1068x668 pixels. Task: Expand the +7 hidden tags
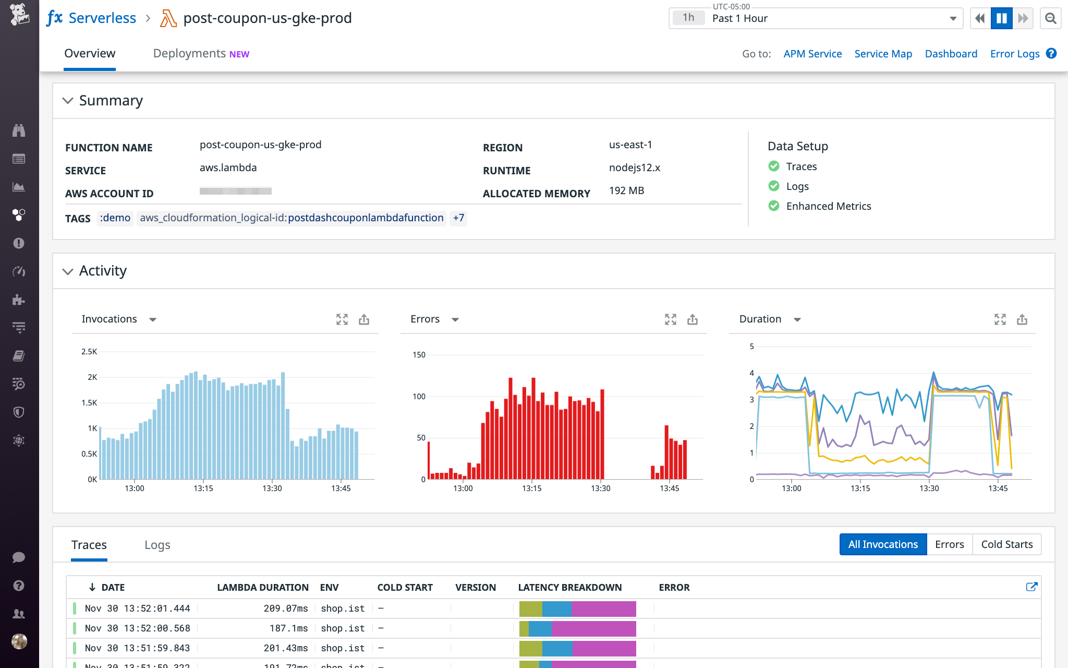(x=458, y=218)
